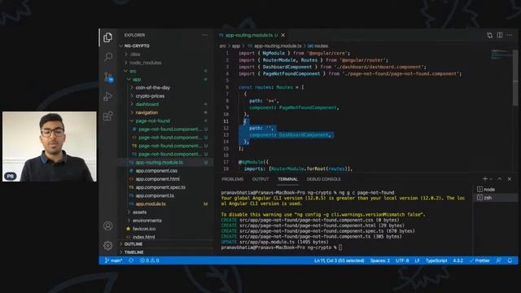This screenshot has width=521, height=293.
Task: Click the 'app' breadcrumb segment
Action: (x=236, y=46)
